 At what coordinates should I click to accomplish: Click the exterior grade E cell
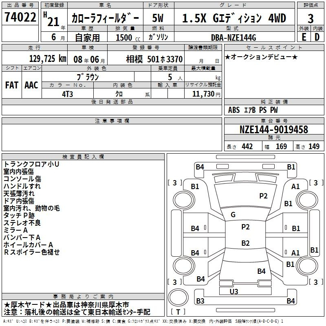pyautogui.click(x=304, y=37)
